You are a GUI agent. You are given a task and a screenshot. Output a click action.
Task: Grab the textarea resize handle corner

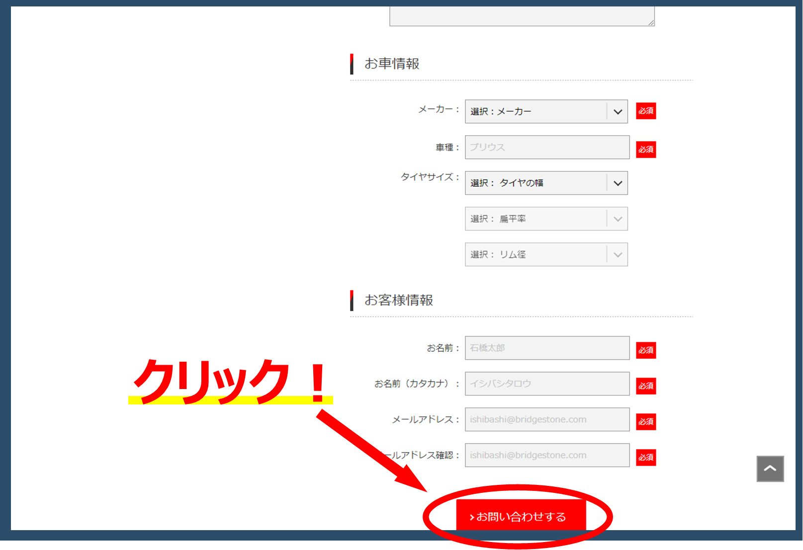coord(651,22)
